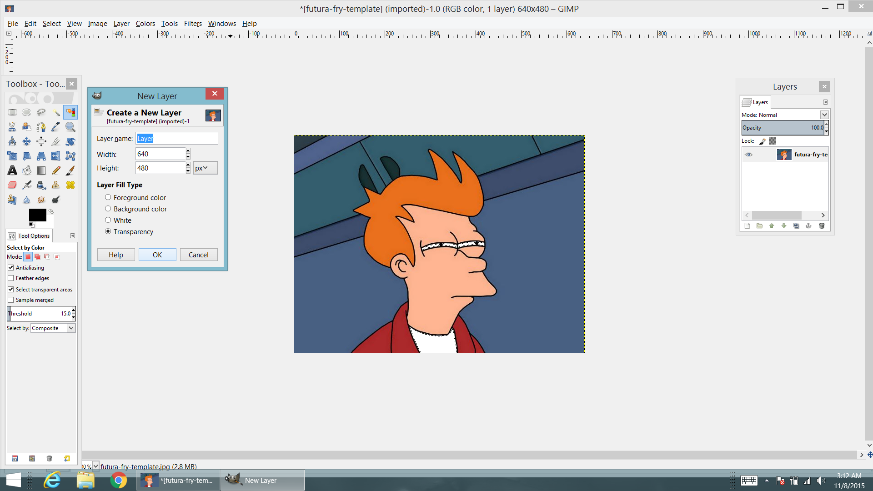This screenshot has height=491, width=873.
Task: Toggle Select transparent areas checkbox
Action: click(x=11, y=290)
